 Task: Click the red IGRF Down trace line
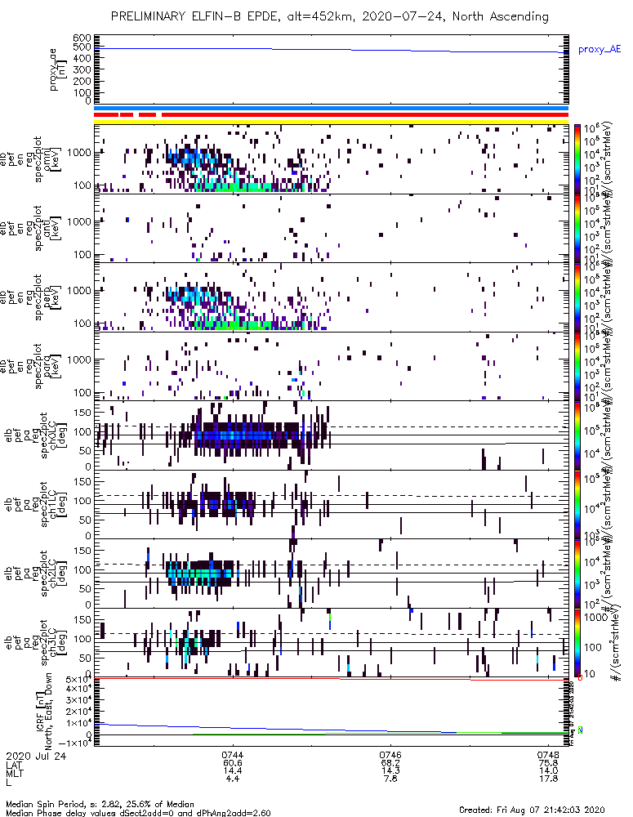pyautogui.click(x=331, y=679)
